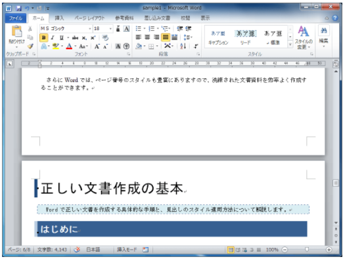
Task: Switch to the ホーム tab
Action: click(38, 18)
